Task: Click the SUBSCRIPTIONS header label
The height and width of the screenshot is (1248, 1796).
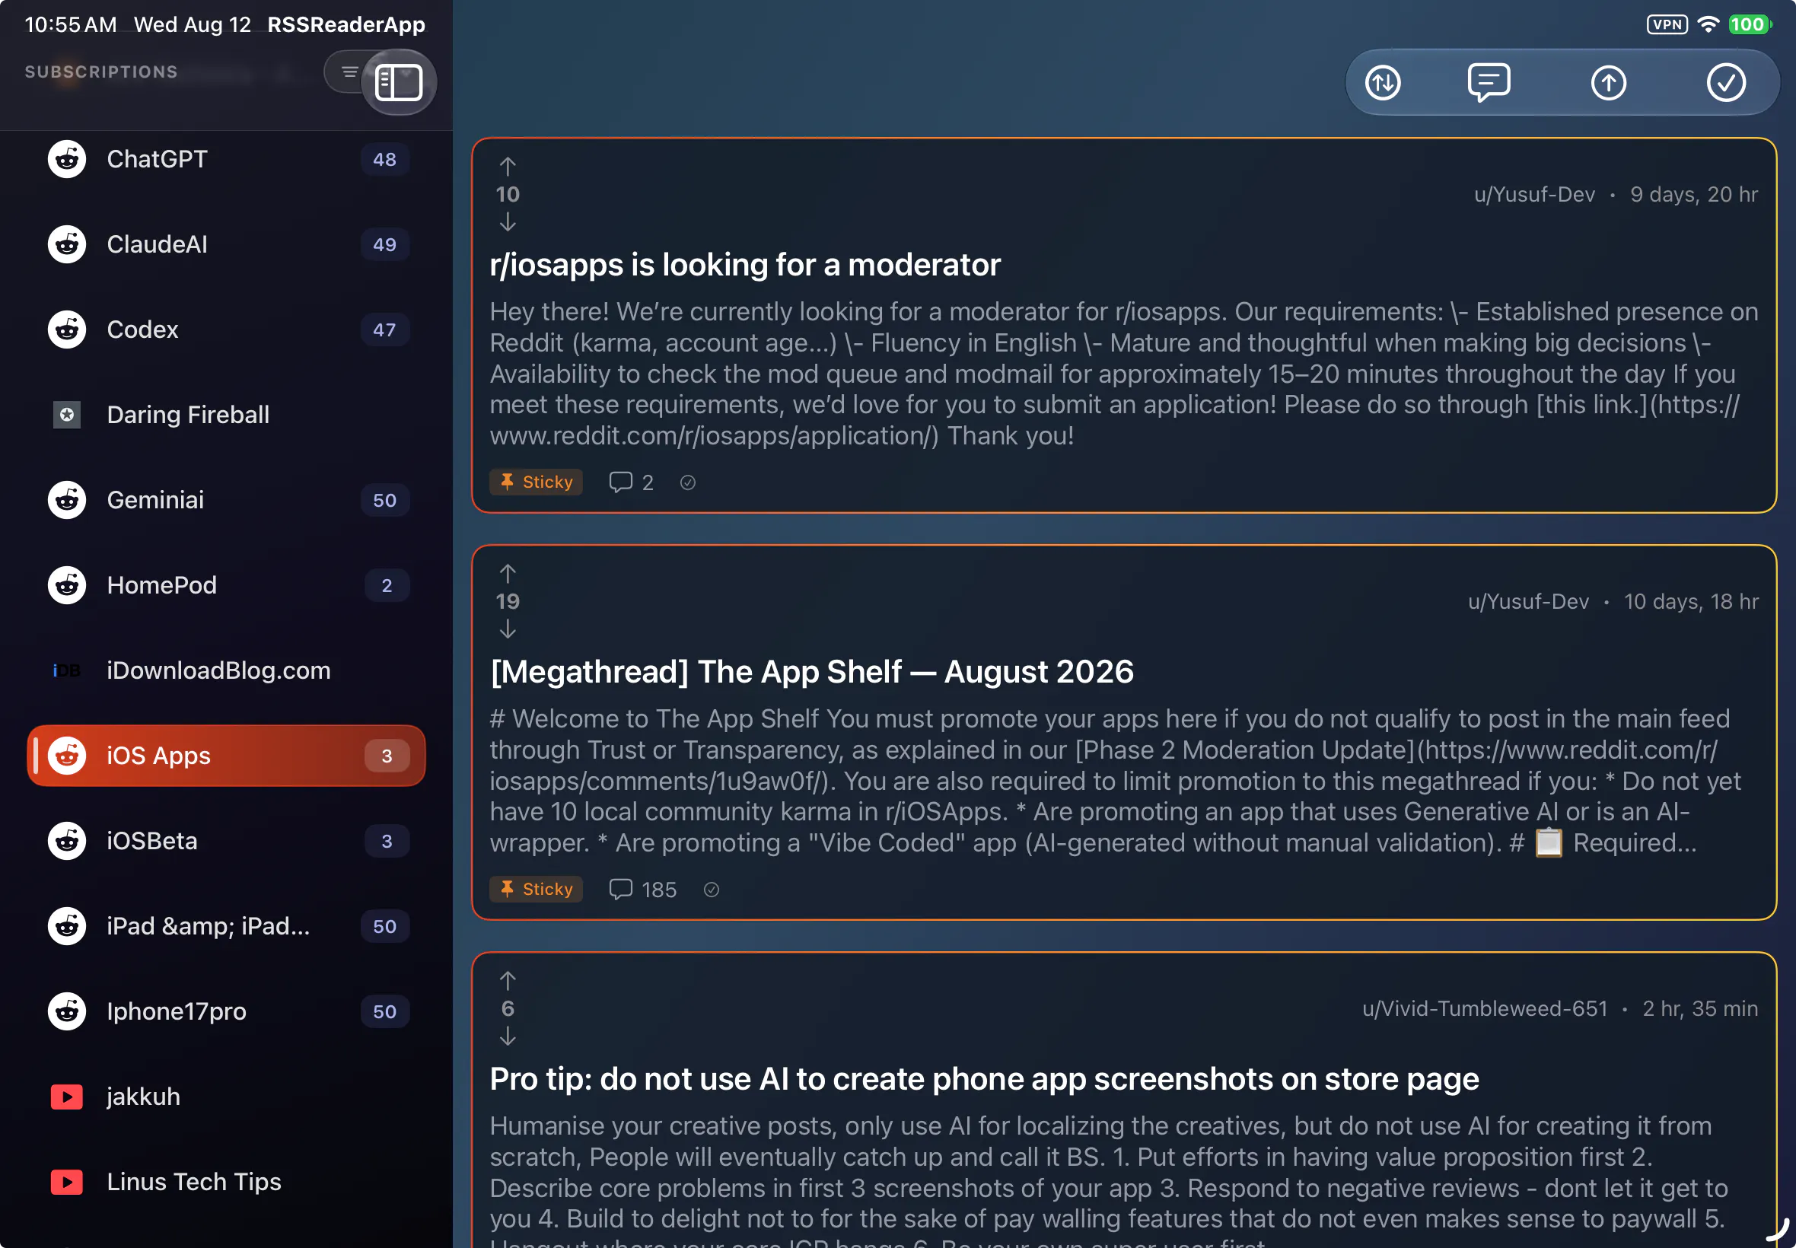Action: pyautogui.click(x=101, y=72)
